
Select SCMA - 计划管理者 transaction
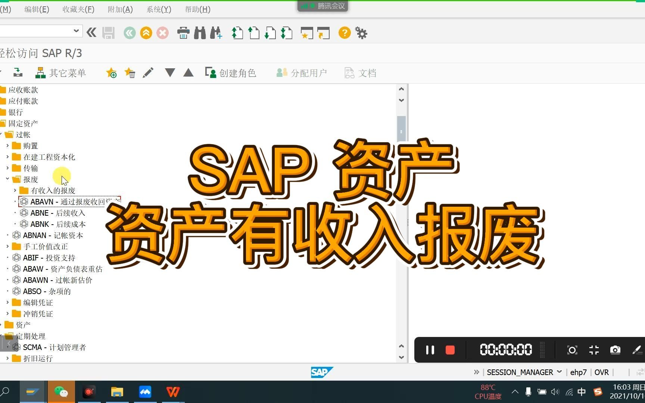(49, 347)
